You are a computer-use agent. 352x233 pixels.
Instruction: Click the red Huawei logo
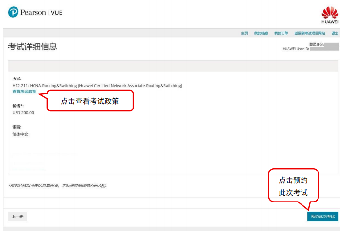pos(330,15)
